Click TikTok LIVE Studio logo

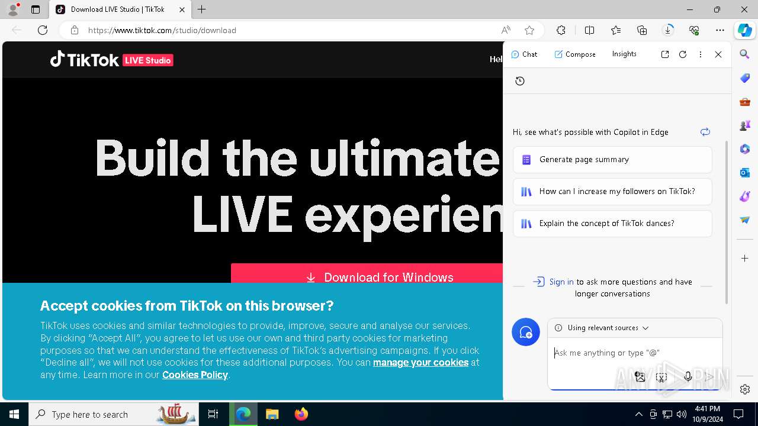[111, 60]
